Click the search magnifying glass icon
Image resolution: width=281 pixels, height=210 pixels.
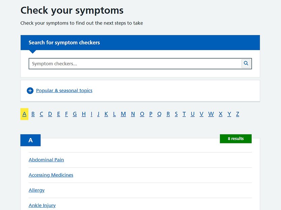coord(246,63)
